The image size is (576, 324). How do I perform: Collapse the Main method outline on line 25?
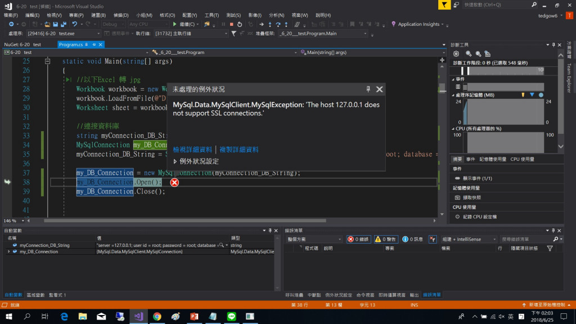[47, 61]
